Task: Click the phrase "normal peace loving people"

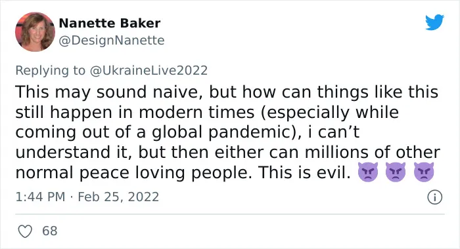Action: coord(133,173)
